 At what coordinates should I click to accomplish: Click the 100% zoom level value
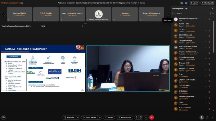click(43, 26)
